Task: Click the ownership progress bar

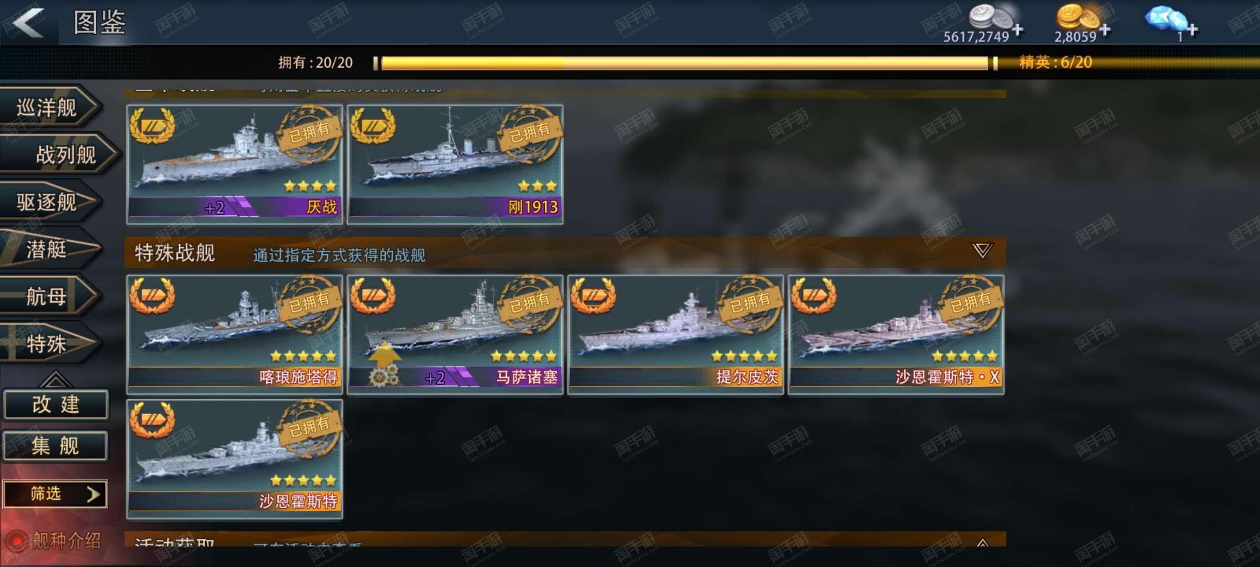Action: (x=685, y=63)
